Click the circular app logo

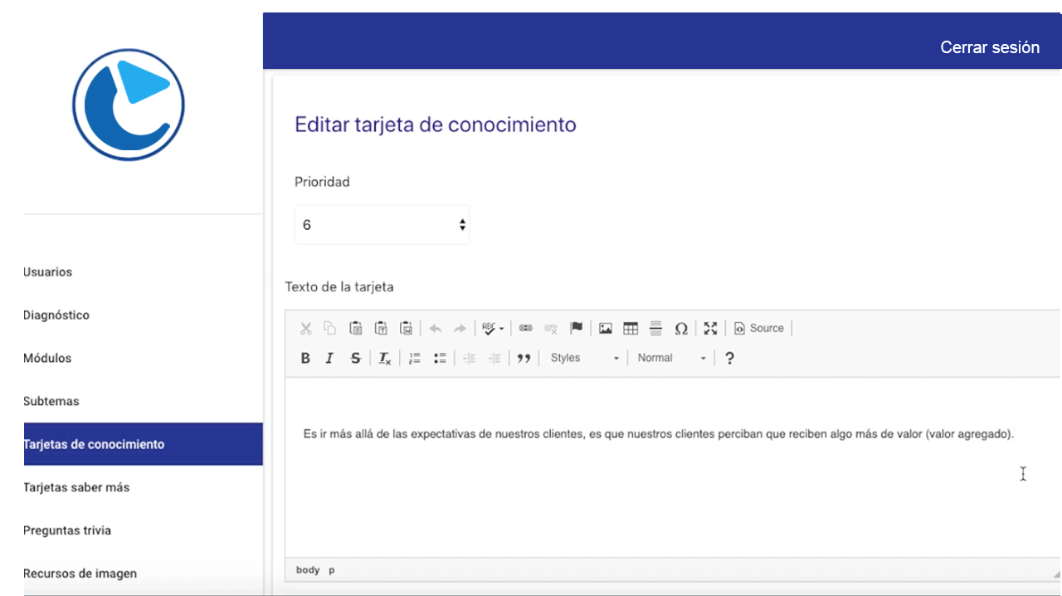pyautogui.click(x=129, y=105)
